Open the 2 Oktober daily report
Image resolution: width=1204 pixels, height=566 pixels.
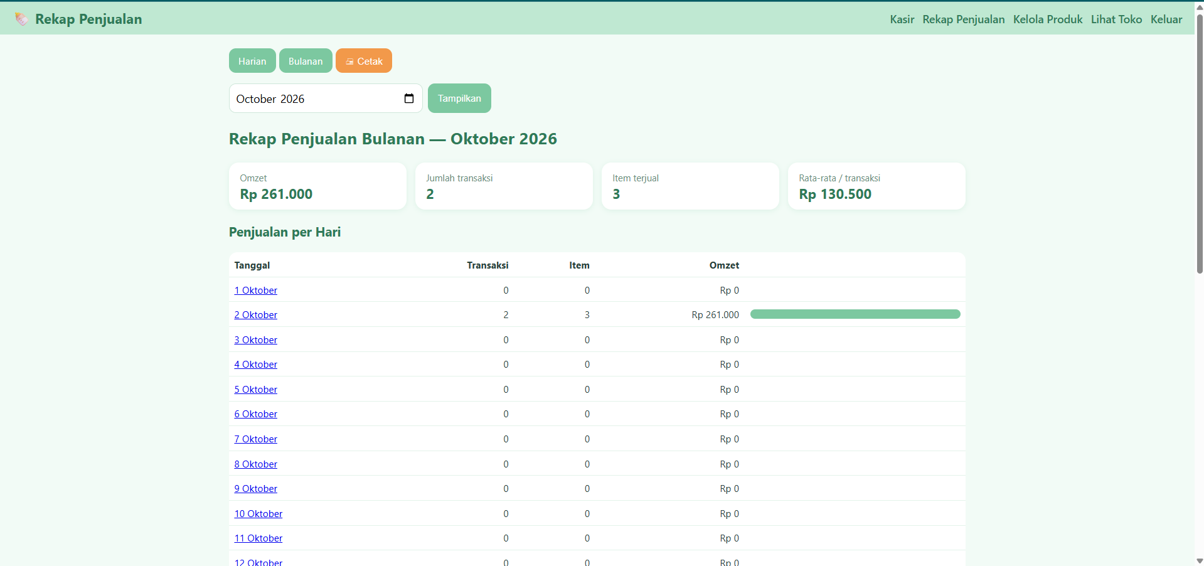[255, 315]
